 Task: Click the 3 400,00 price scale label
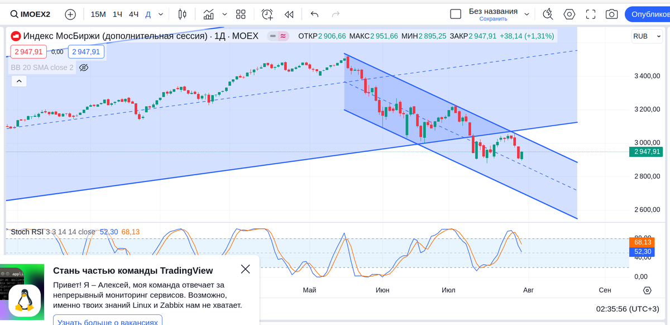[648, 76]
